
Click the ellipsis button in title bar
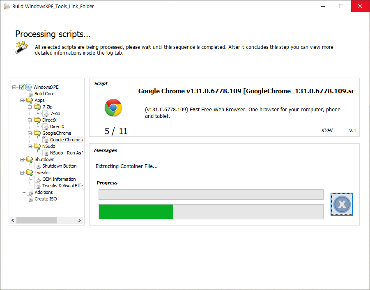tap(310, 7)
